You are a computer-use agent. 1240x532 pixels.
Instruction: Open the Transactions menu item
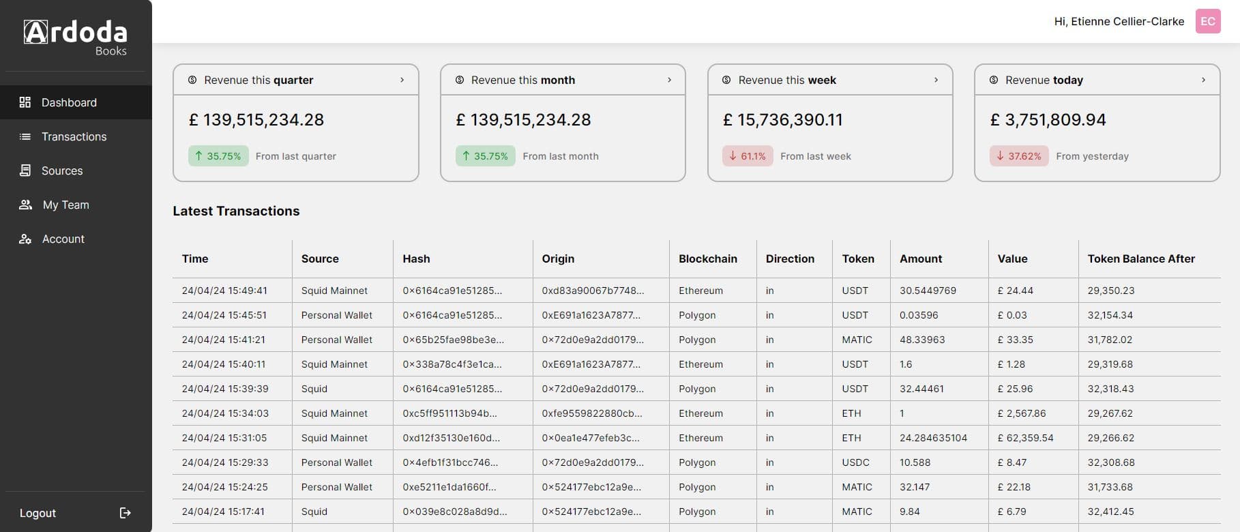(x=74, y=136)
